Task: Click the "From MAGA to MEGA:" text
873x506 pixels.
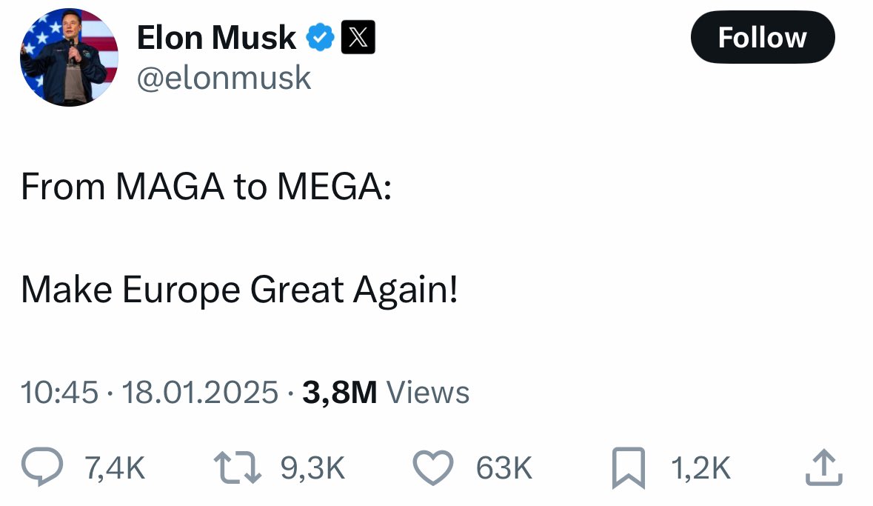Action: 206,187
